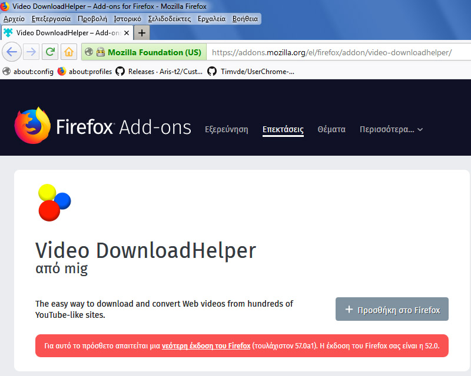Open the Εργαλεία menu
471x376 pixels.
[211, 19]
